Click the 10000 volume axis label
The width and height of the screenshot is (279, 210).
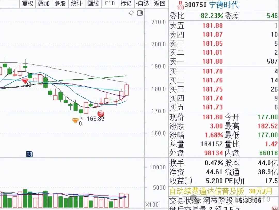[x=158, y=167]
